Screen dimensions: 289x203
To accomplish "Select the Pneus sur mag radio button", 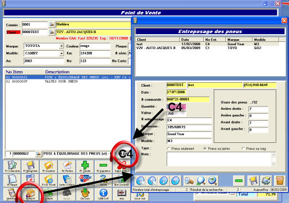I will 243,148.
